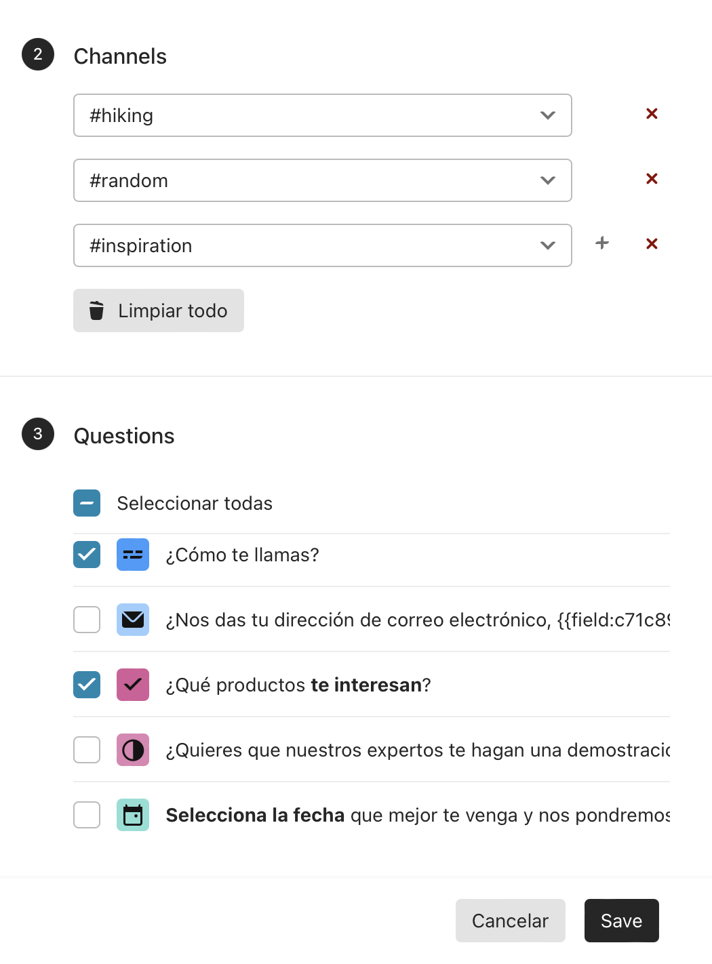This screenshot has width=712, height=964.
Task: Save the channel and question settings
Action: coord(622,921)
